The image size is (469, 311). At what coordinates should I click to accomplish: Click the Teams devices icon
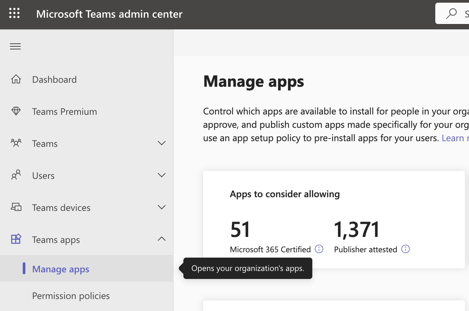click(x=16, y=207)
